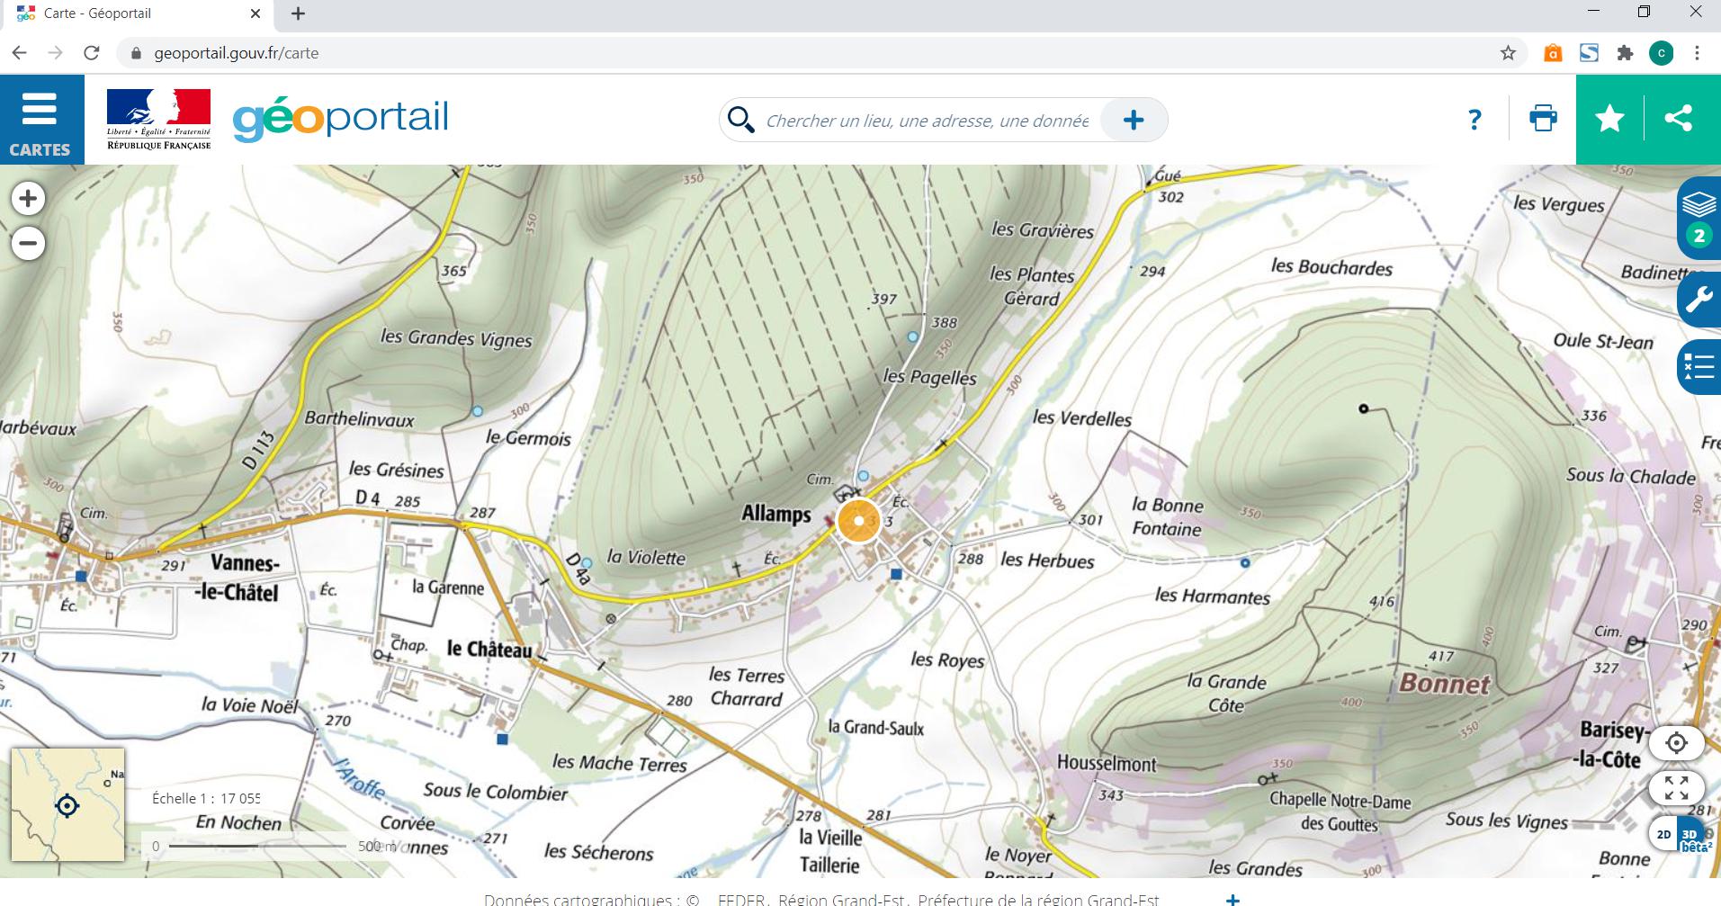Image resolution: width=1721 pixels, height=906 pixels.
Task: Open favorites star panel
Action: point(1609,119)
